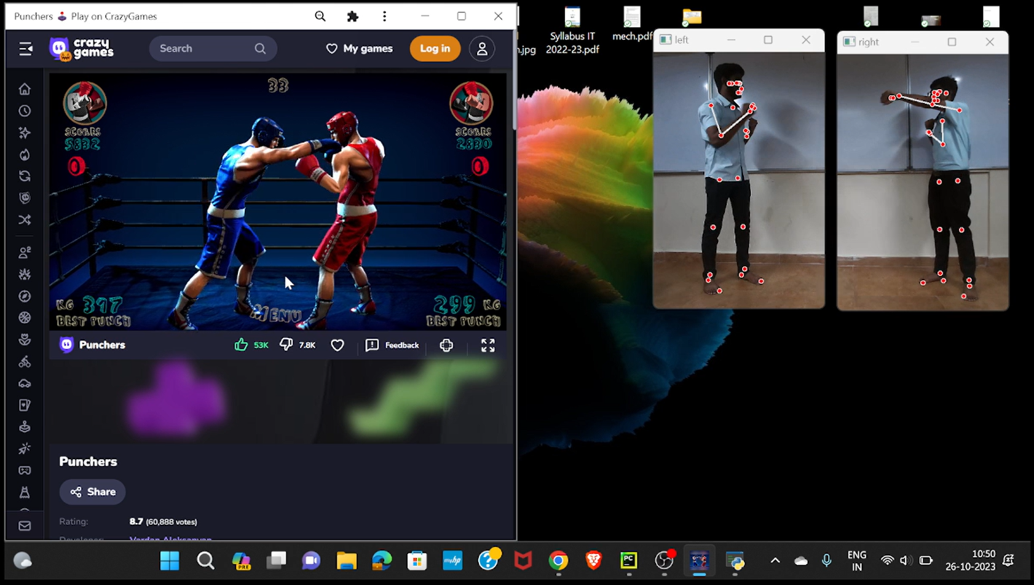Open the Updated refresh-arrows icon in sidebar
Image resolution: width=1034 pixels, height=585 pixels.
(x=25, y=176)
